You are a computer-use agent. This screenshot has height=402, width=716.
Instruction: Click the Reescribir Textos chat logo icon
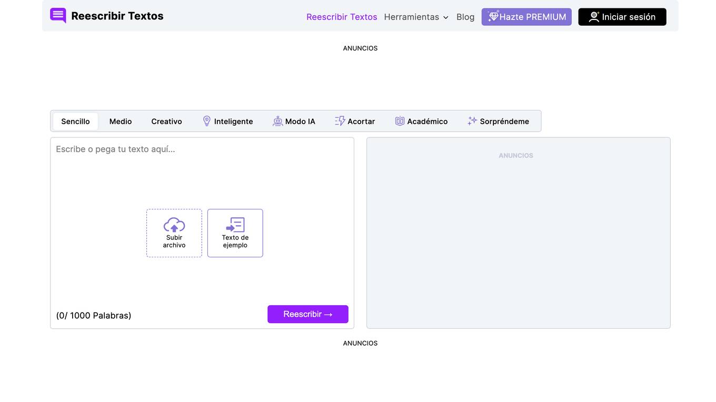pyautogui.click(x=58, y=16)
